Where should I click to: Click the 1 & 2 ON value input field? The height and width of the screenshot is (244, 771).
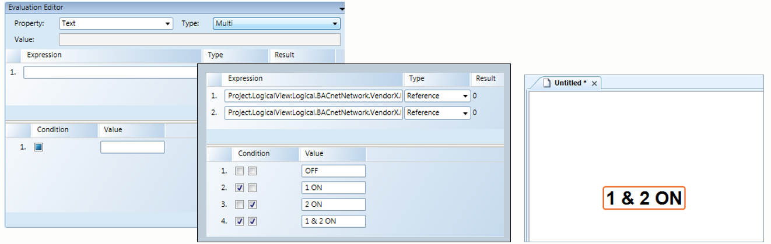[x=334, y=221]
